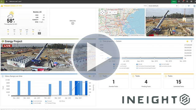Open the hamburger menu in top bar
The height and width of the screenshot is (110, 196).
coord(2,2)
